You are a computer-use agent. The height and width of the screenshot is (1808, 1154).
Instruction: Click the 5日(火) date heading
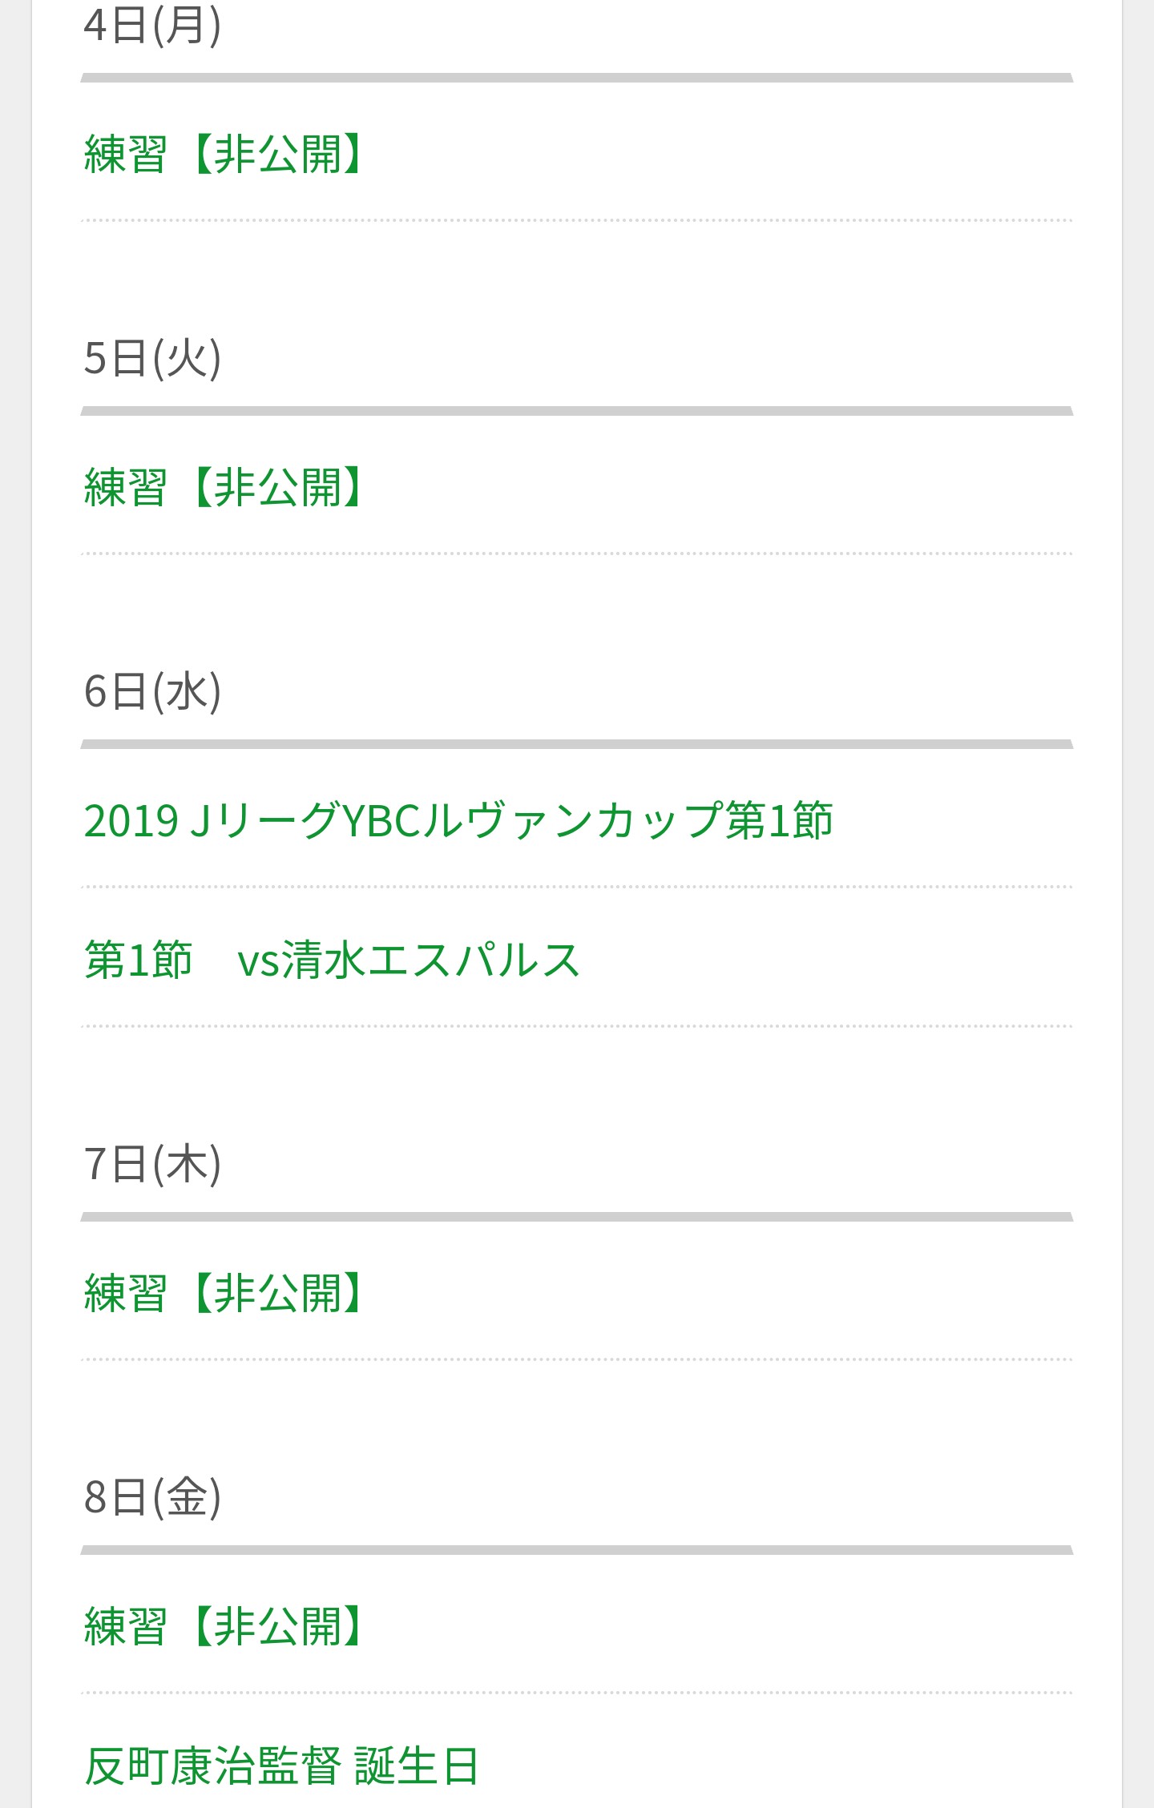152,358
